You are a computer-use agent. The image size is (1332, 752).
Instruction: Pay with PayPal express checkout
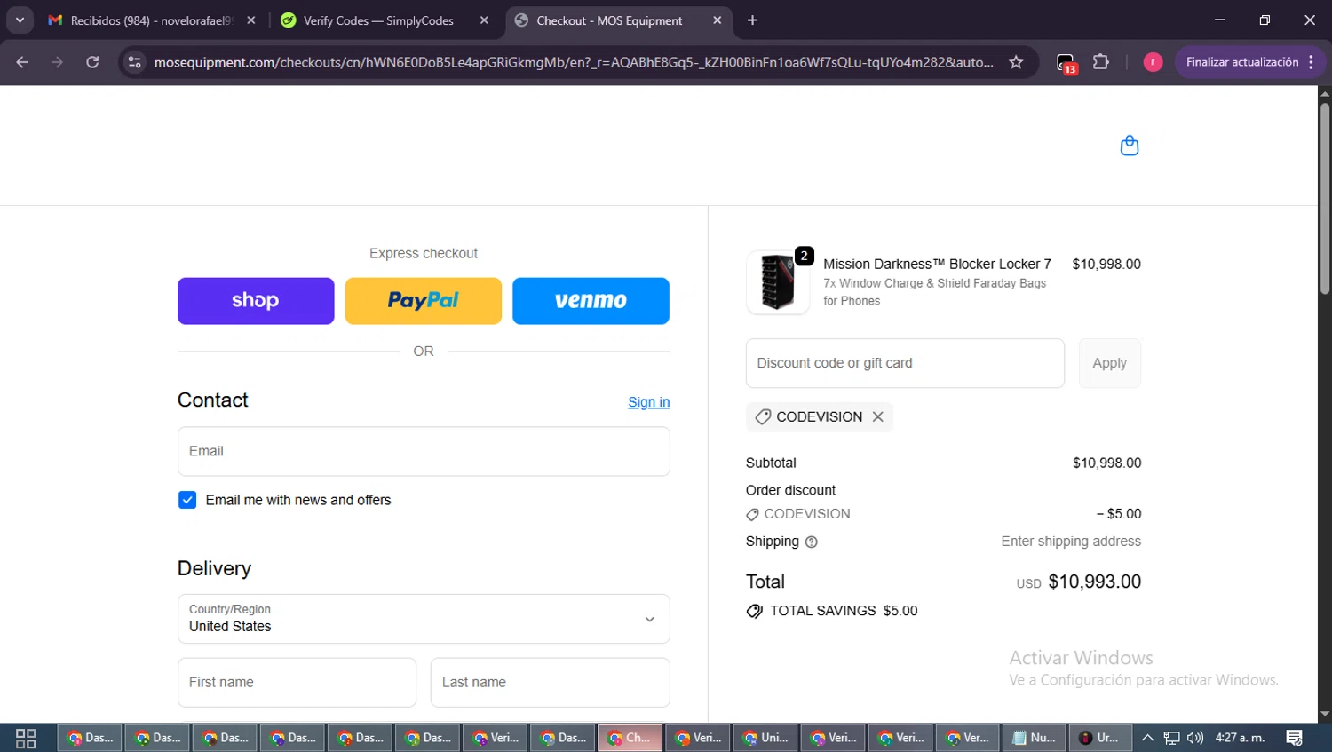[x=424, y=301]
